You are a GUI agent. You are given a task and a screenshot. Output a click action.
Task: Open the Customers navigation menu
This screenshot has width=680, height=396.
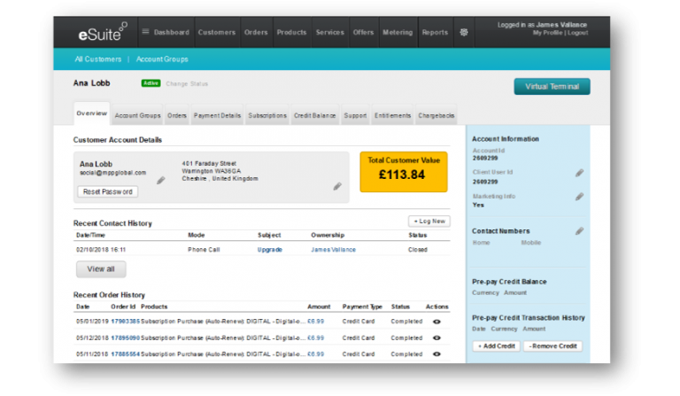(x=217, y=32)
